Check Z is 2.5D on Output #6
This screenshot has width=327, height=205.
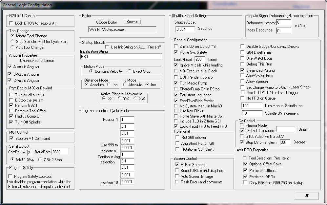176,46
